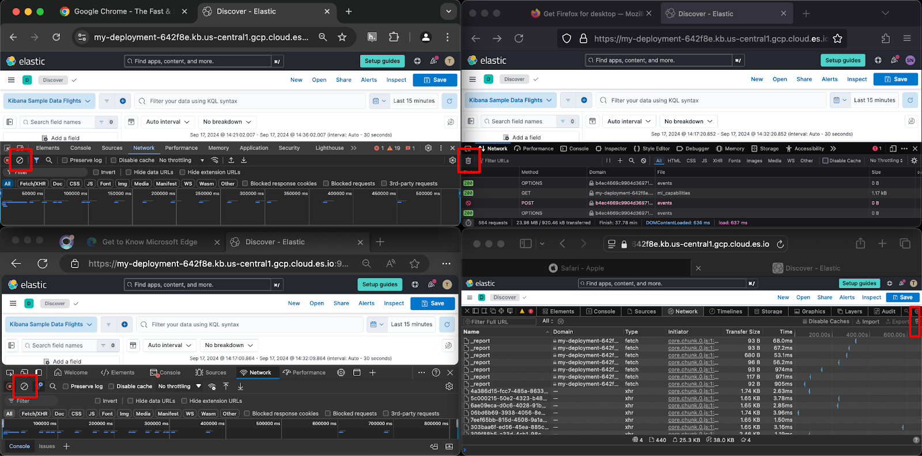This screenshot has width=922, height=456.
Task: Click Save button in Chrome Kibana
Action: tap(435, 80)
